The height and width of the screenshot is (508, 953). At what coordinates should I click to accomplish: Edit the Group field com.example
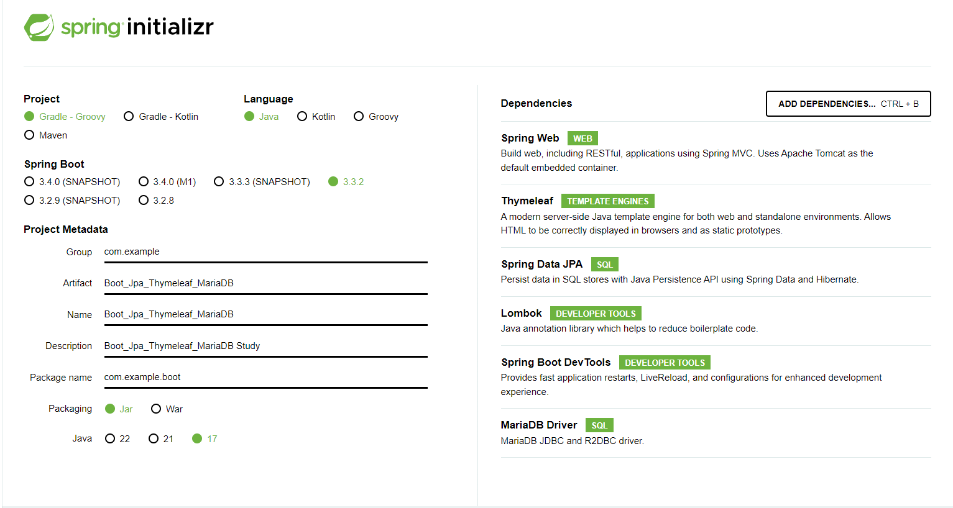click(265, 252)
